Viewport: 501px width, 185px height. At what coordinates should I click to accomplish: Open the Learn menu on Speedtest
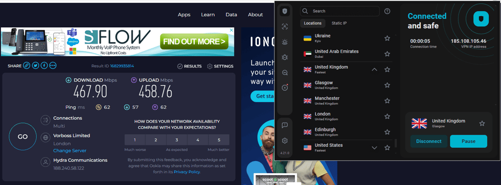click(x=207, y=15)
